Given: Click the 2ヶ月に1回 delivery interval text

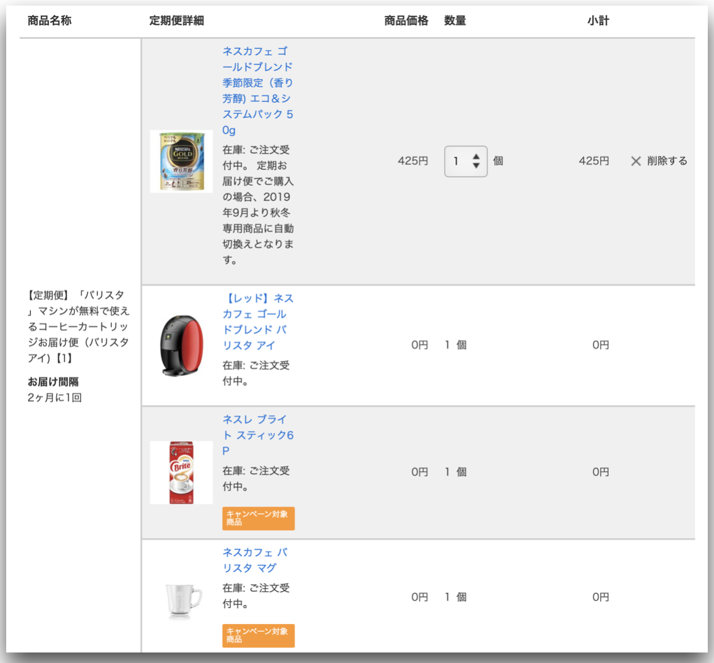Looking at the screenshot, I should [54, 398].
